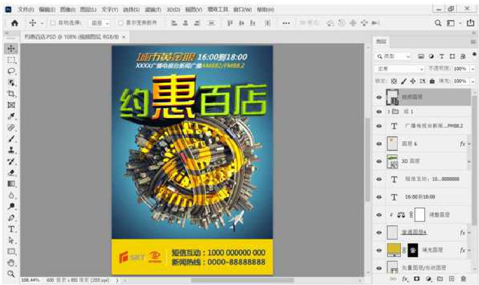Activate the Hand tool
479x285 pixels.
coord(11,263)
